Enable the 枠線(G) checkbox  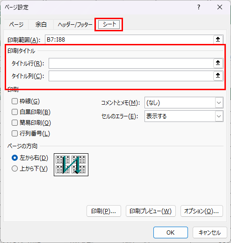click(14, 101)
